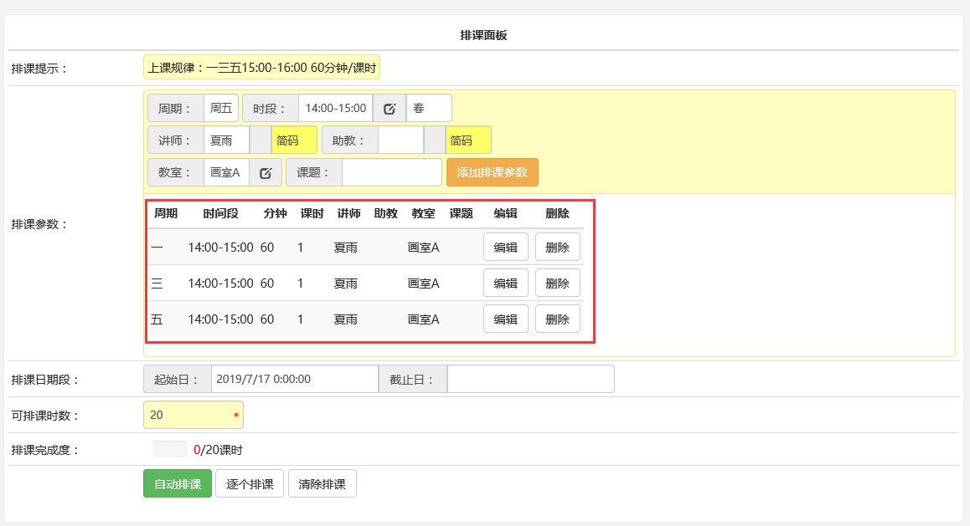Delete the 周三 schedule row
Screen dimensions: 970x526
tap(558, 283)
